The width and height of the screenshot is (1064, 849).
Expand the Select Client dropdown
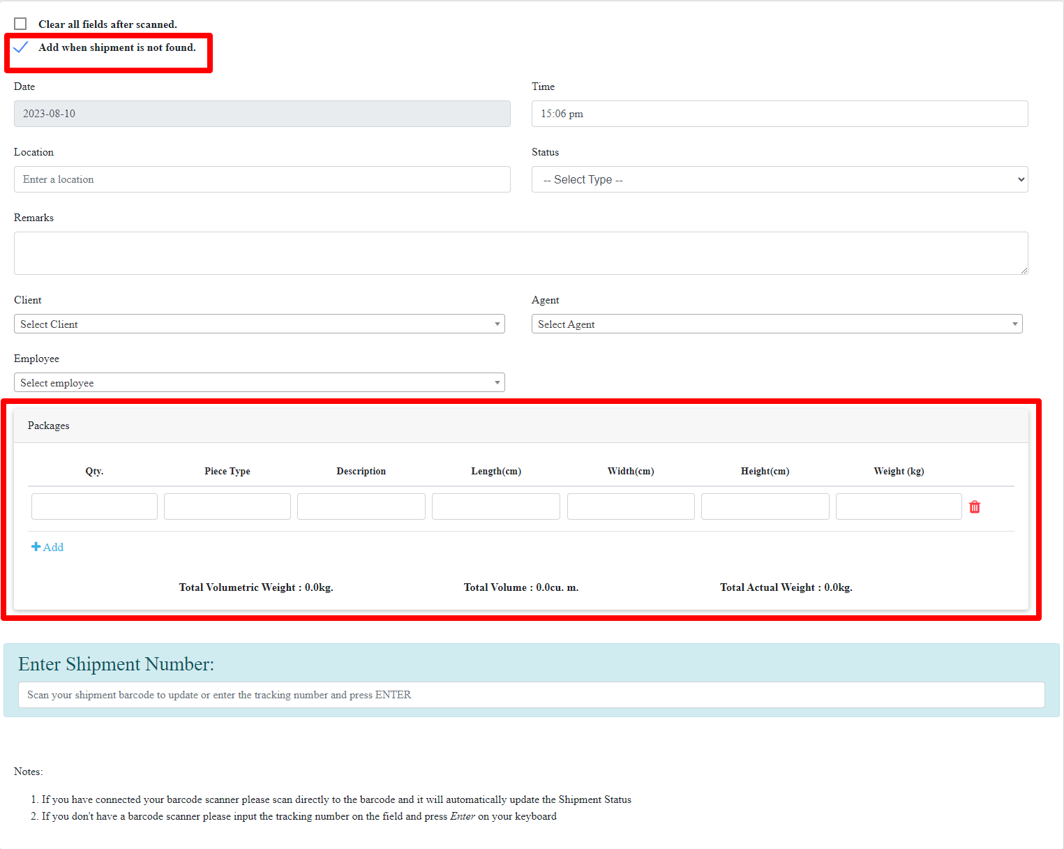259,324
